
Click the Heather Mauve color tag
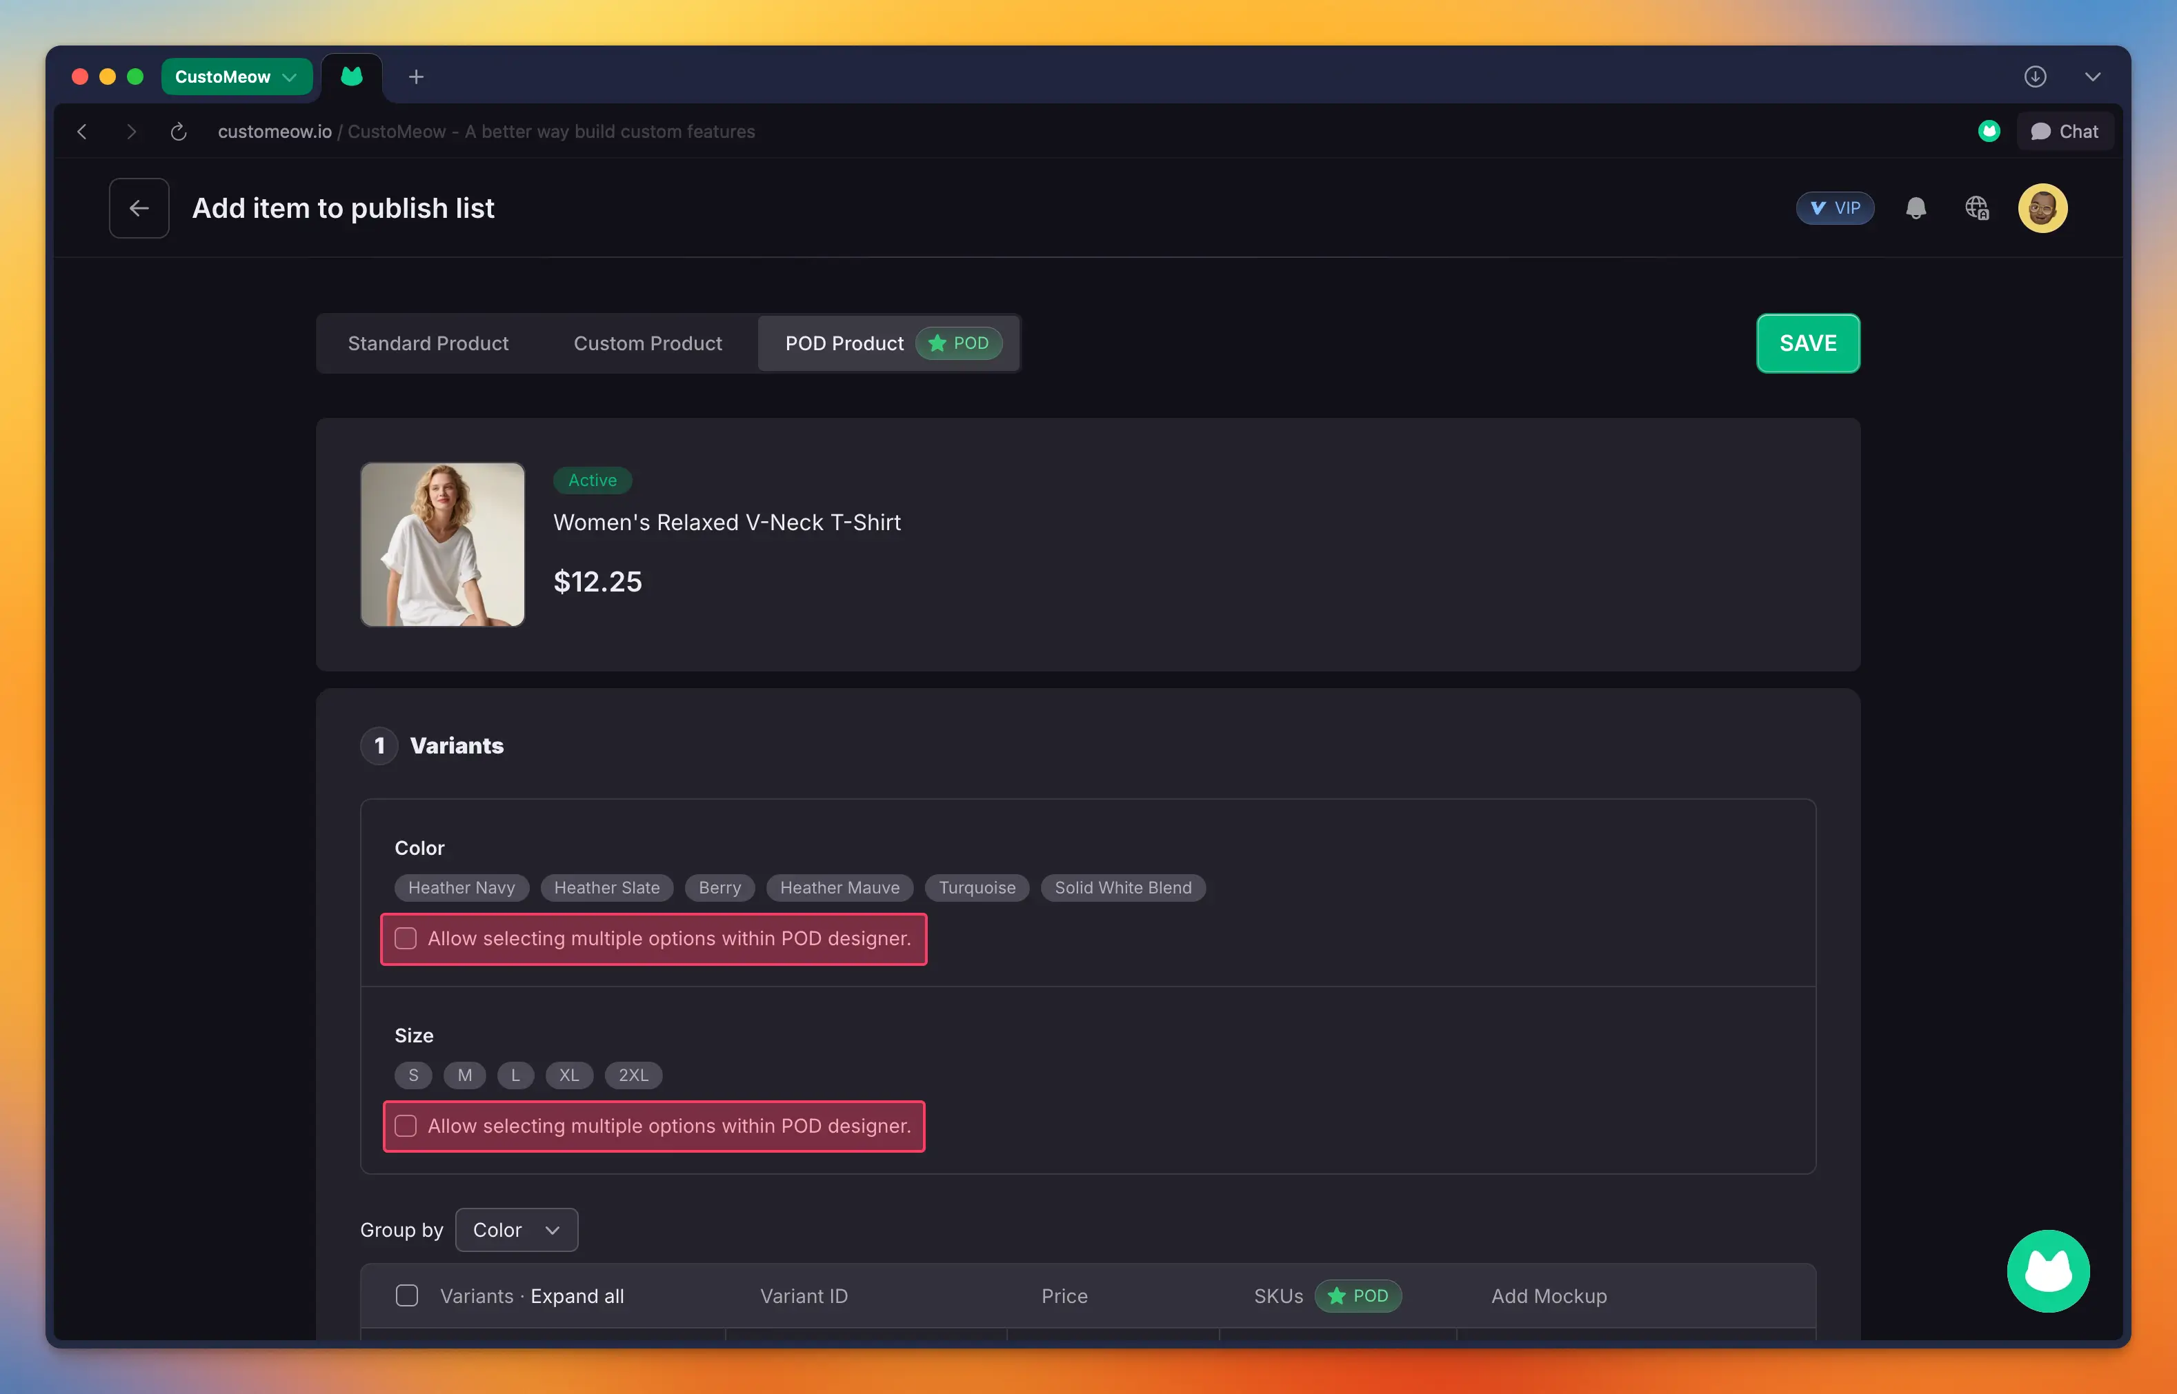click(839, 887)
